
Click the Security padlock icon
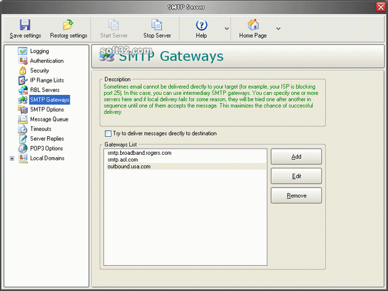23,70
